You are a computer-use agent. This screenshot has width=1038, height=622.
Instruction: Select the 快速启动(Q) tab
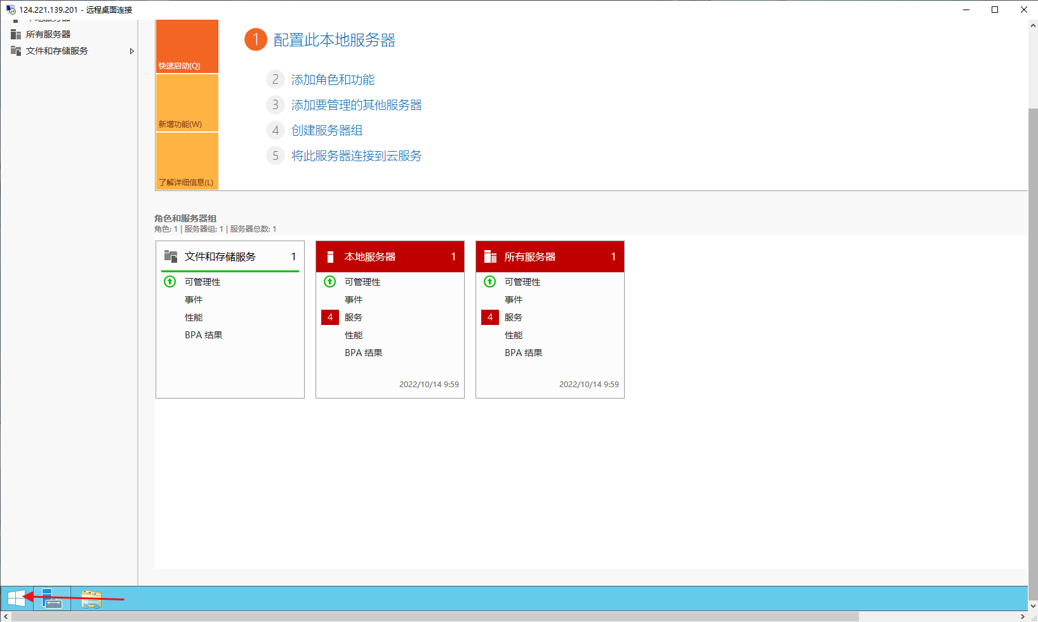click(187, 46)
